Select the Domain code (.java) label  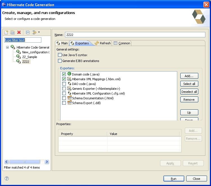click(86, 74)
